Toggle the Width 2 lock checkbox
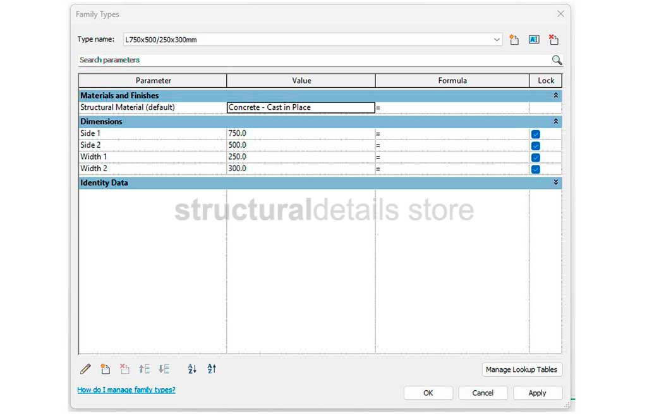Image resolution: width=647 pixels, height=418 pixels. (536, 169)
